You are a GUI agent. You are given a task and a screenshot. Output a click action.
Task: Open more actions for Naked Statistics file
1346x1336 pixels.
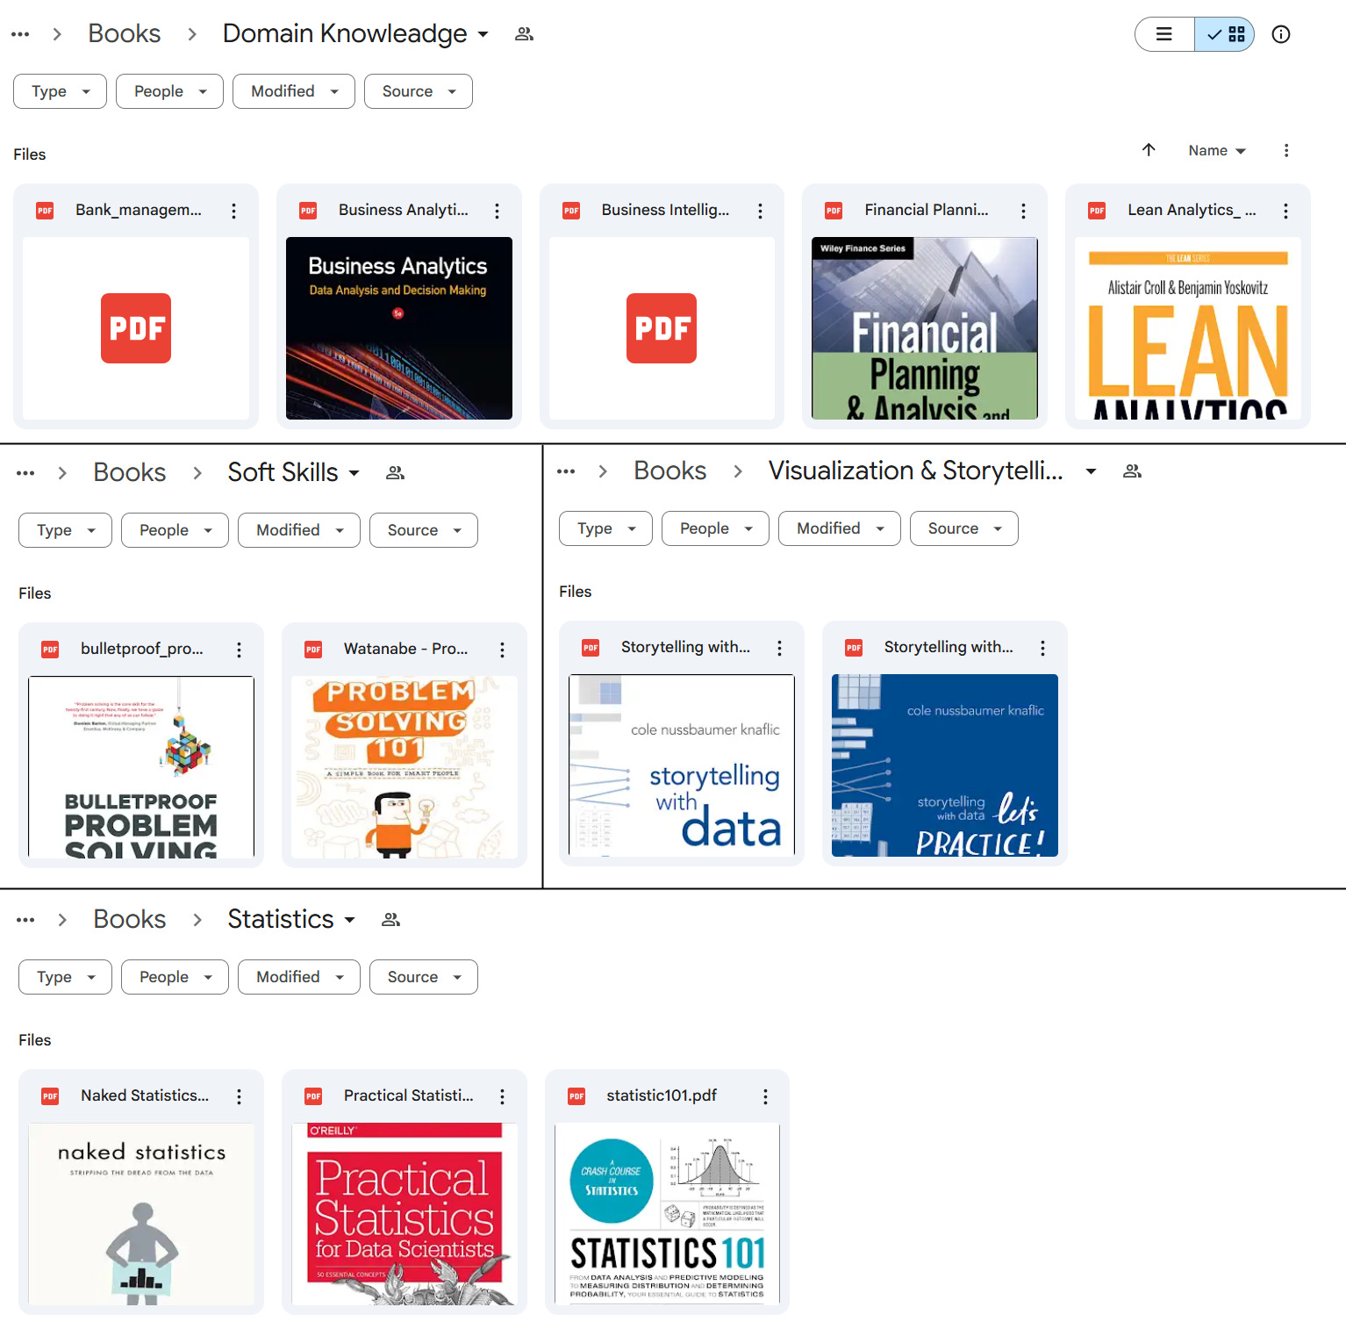coord(239,1096)
